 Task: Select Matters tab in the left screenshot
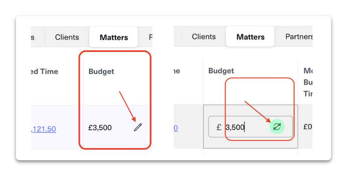114,37
